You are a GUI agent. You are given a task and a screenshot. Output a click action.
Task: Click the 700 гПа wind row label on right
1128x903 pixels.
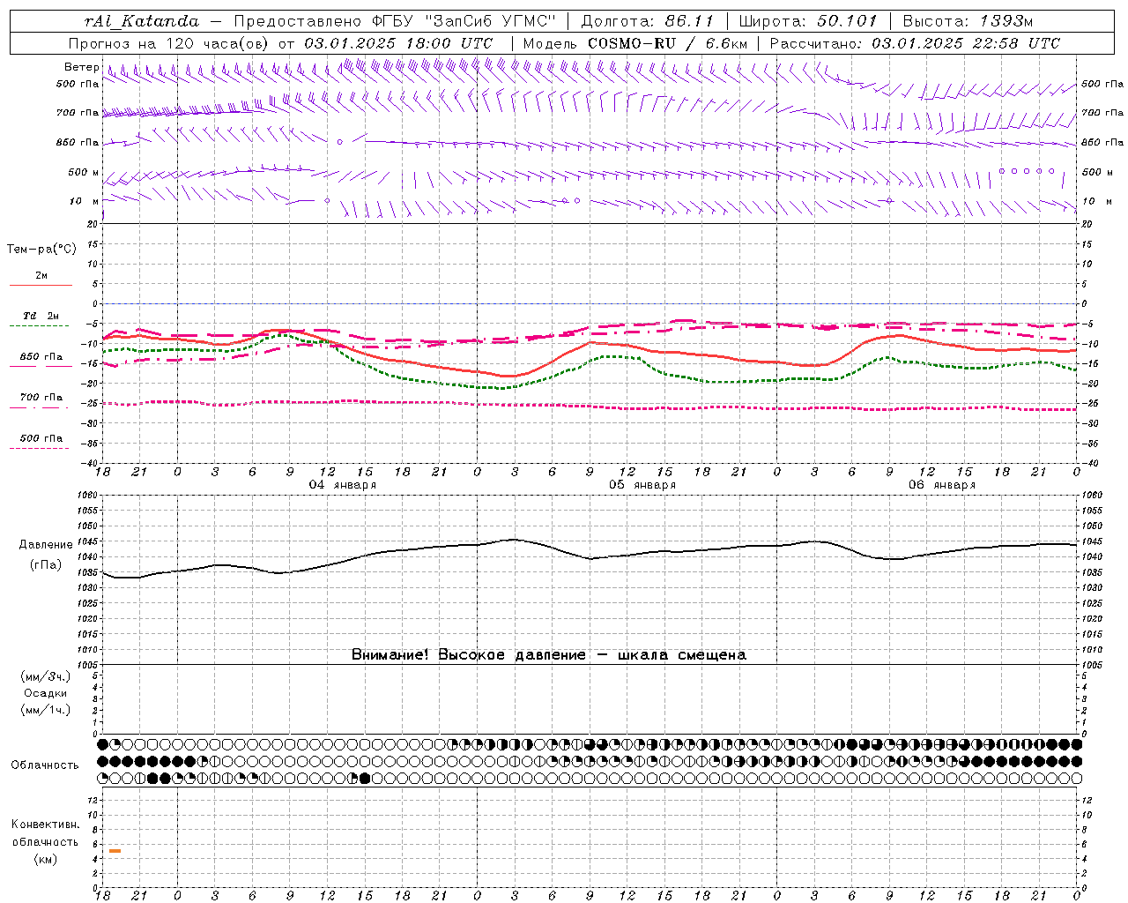click(x=1102, y=113)
